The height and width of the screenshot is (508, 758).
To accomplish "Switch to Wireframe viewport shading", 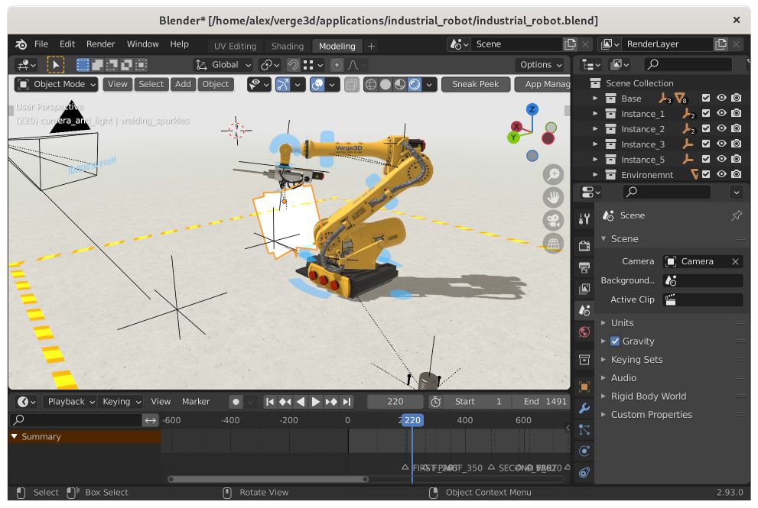I will coord(371,85).
